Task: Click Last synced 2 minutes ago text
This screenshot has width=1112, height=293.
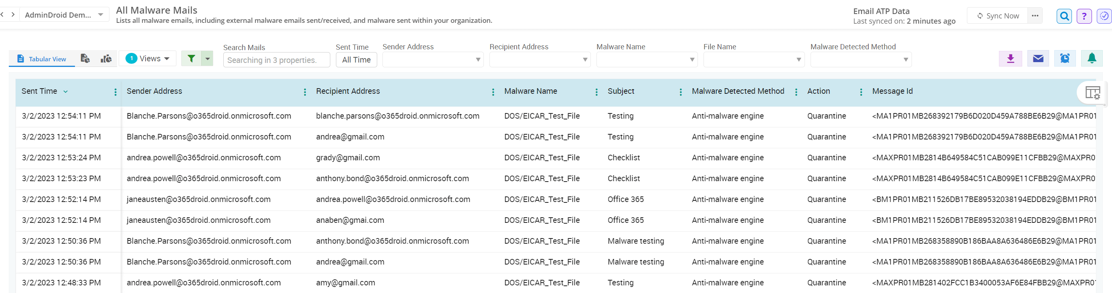Action: tap(904, 21)
